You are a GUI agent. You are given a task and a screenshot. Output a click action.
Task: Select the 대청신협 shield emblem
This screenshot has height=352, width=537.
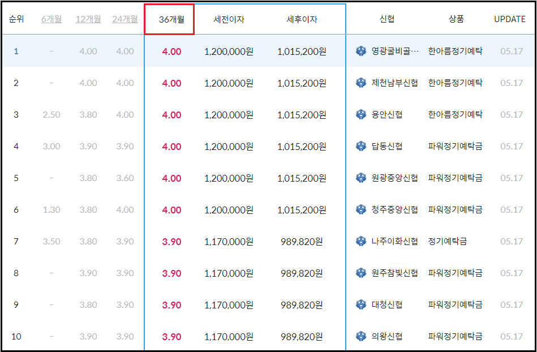coord(360,305)
